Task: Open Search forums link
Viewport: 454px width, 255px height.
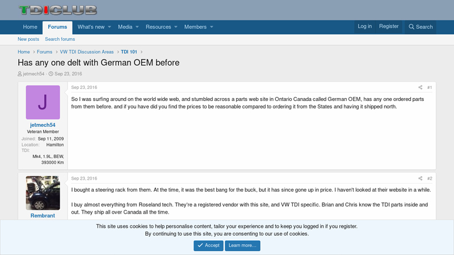Action: click(60, 39)
